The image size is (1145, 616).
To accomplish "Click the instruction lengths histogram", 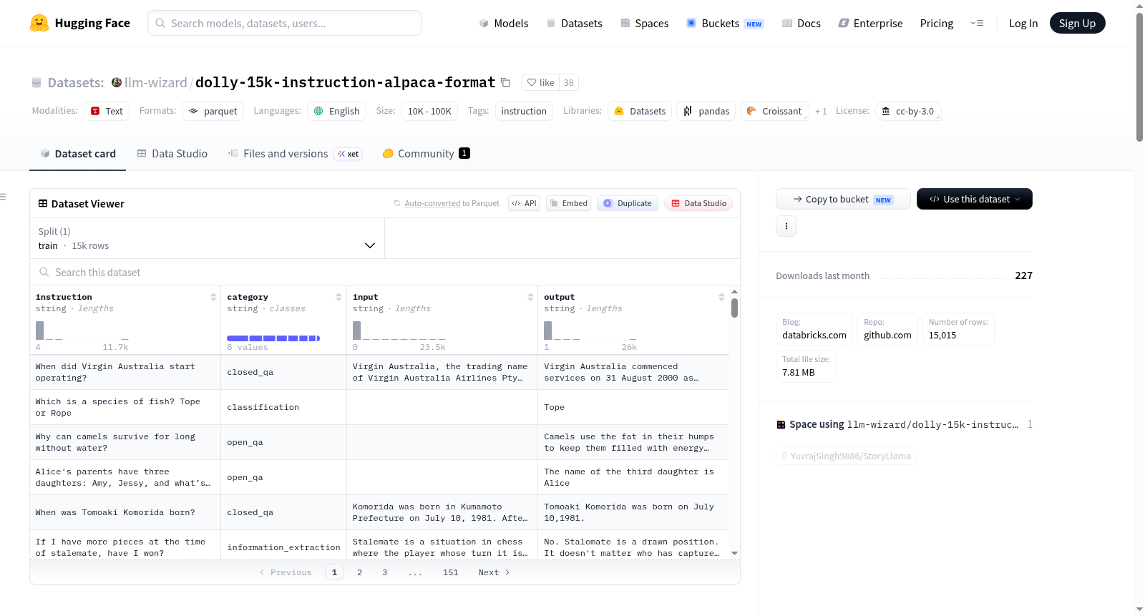I will (x=82, y=331).
